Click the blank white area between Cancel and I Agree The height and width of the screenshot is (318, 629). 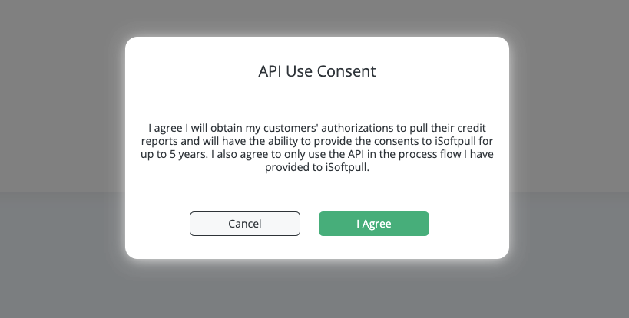pyautogui.click(x=310, y=224)
